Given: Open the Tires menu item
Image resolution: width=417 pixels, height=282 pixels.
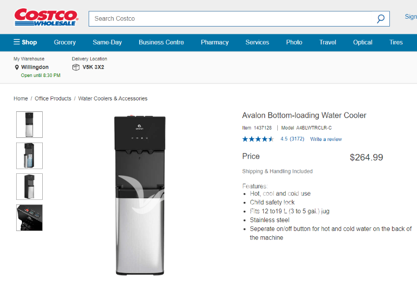Looking at the screenshot, I should point(396,42).
